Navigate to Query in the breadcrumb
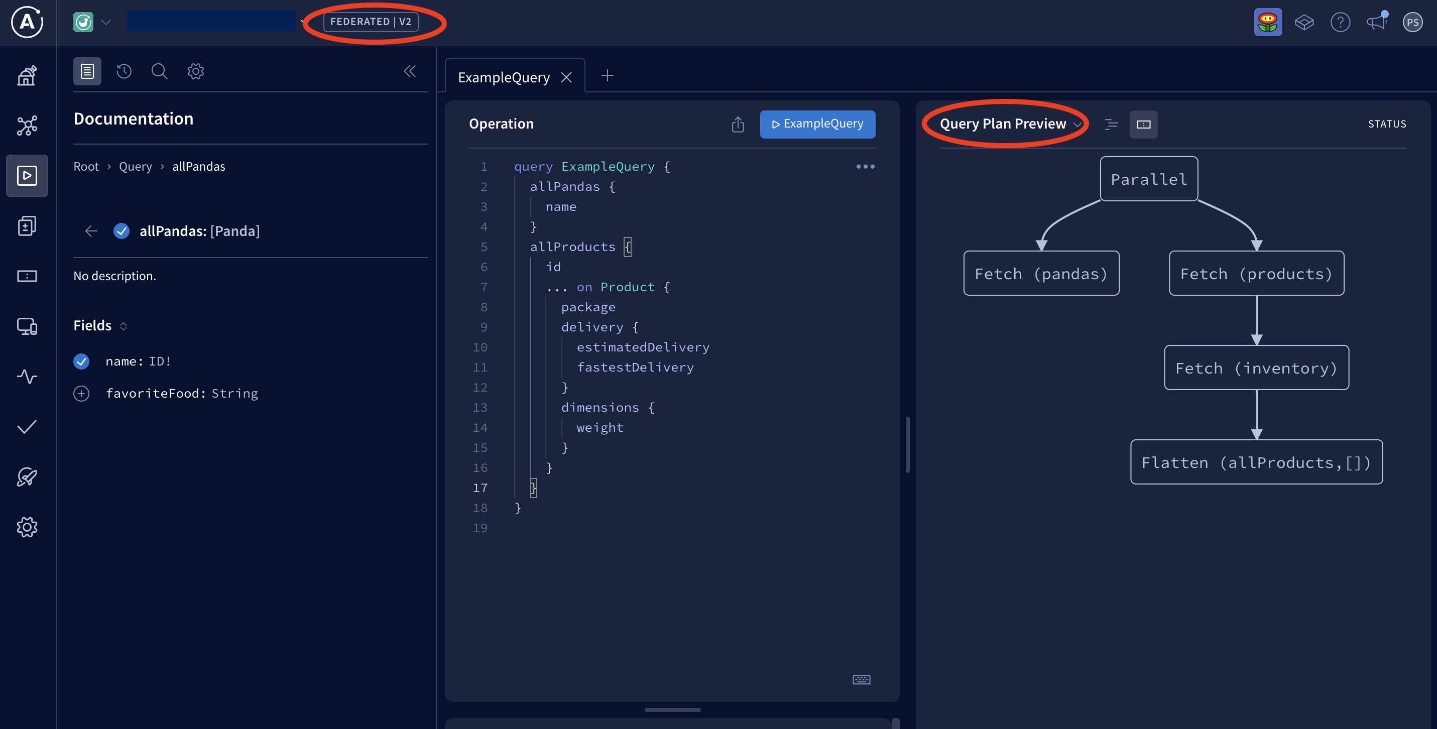 (136, 166)
